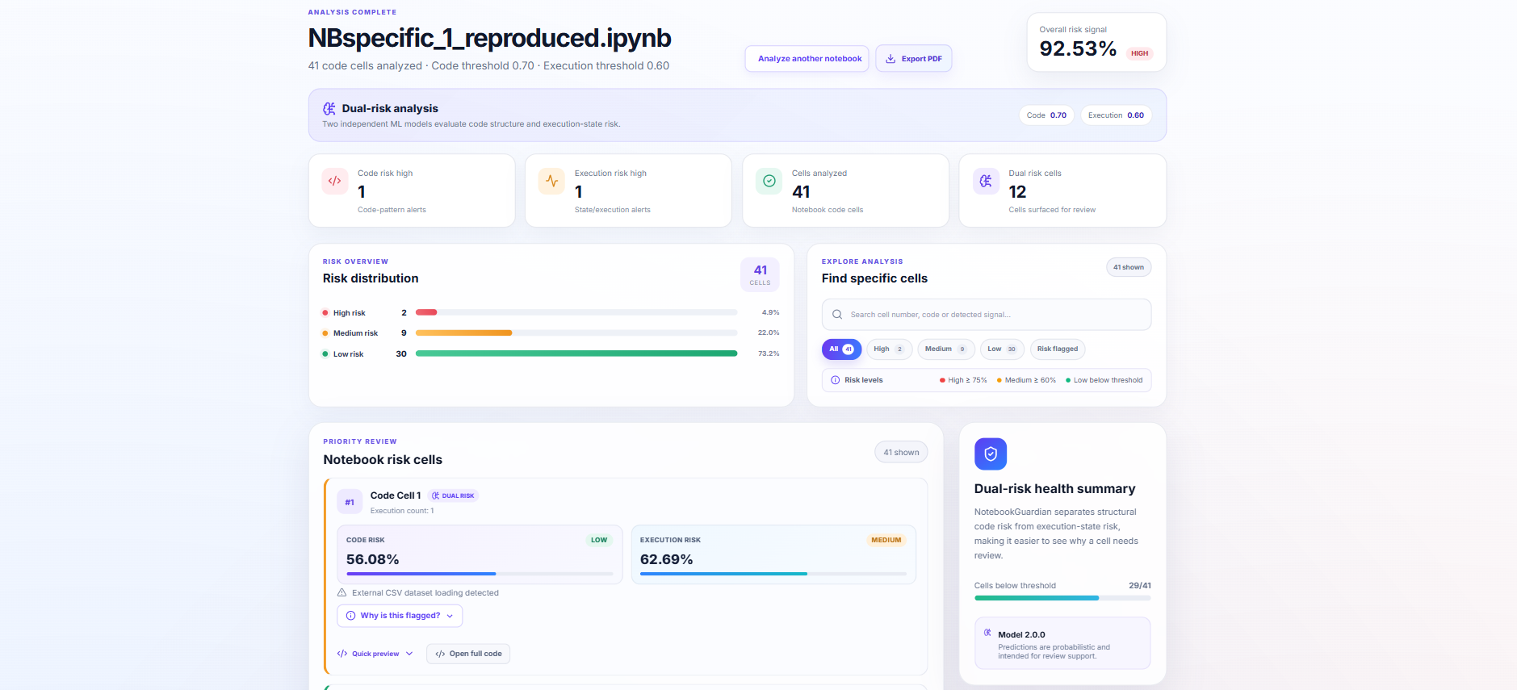1517x690 pixels.
Task: Click the Medium risk distribution bar
Action: [576, 332]
